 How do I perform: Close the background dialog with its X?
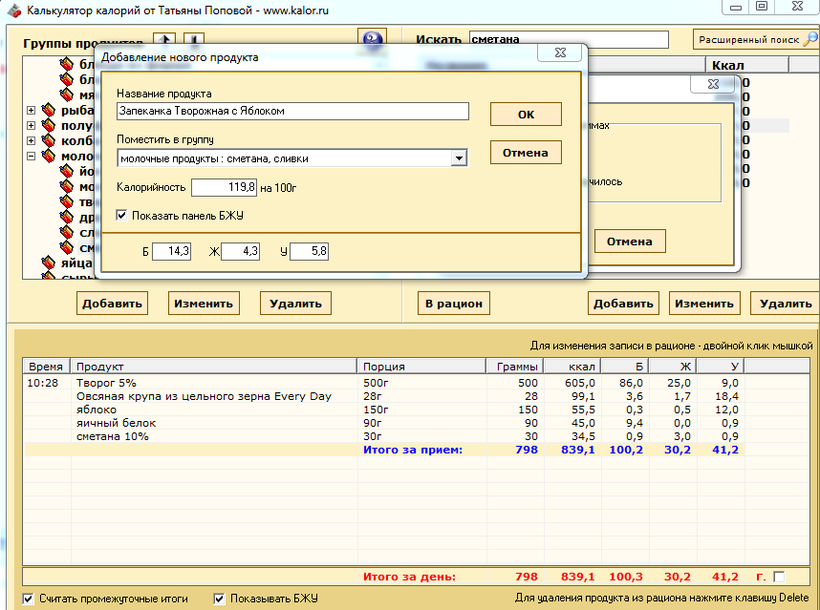click(713, 84)
